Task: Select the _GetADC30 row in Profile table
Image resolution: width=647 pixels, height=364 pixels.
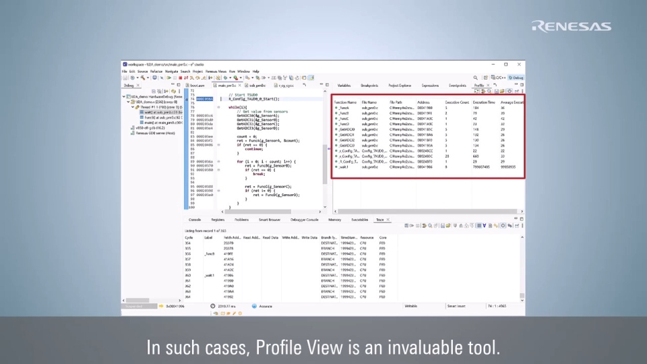Action: 429,129
